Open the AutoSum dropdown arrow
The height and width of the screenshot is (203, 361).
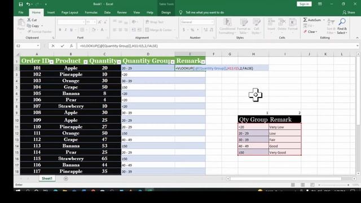point(324,20)
